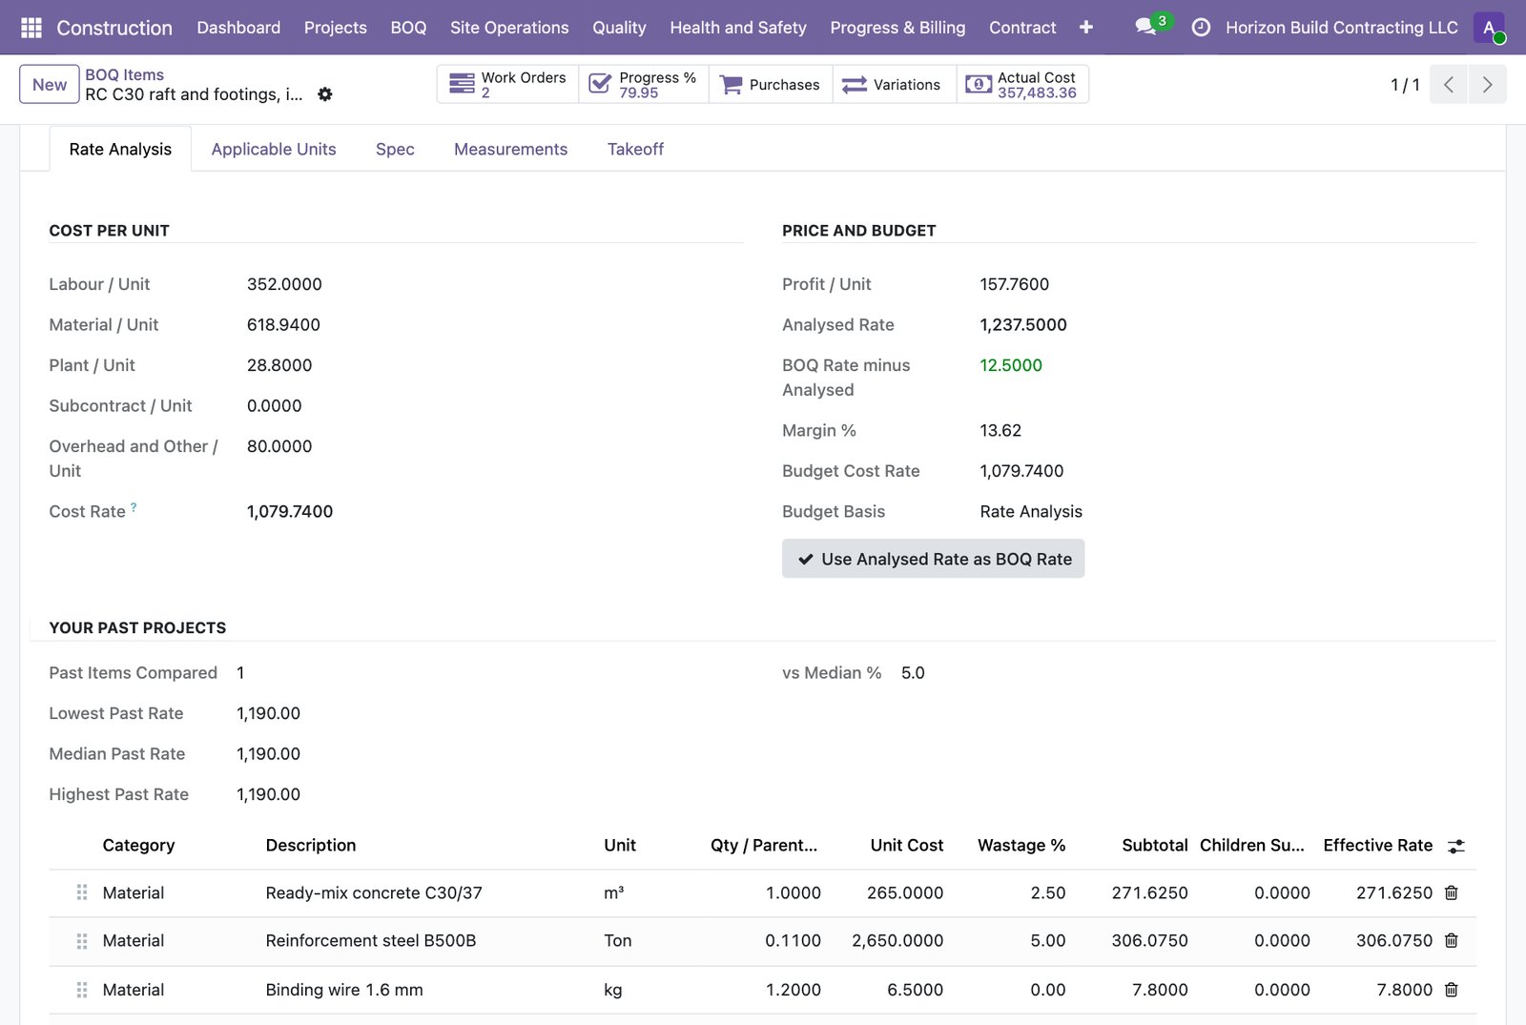The image size is (1526, 1025).
Task: Go to previous record arrow
Action: point(1449,85)
